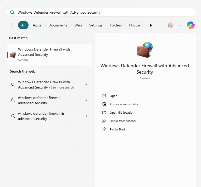Choose Open file location
The height and width of the screenshot is (187, 201).
(x=122, y=112)
